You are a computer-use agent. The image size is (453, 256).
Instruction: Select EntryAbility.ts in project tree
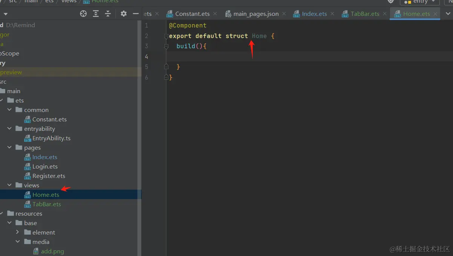(x=51, y=138)
